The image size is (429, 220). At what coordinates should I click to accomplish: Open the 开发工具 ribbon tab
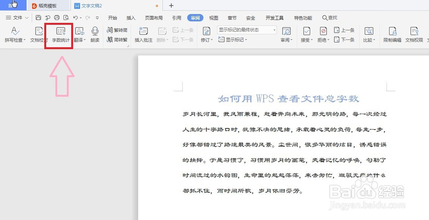click(x=275, y=18)
